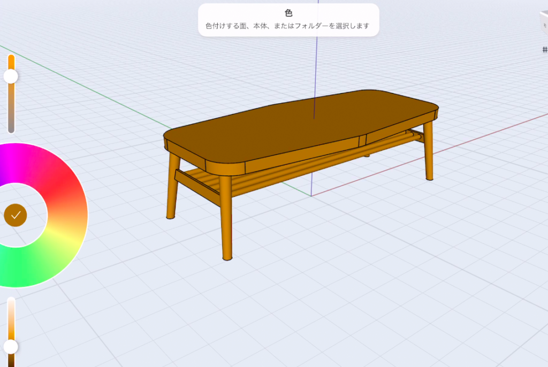Viewport: 548px width, 367px height.
Task: Click the lower brightness slider handle
Action: [x=11, y=347]
